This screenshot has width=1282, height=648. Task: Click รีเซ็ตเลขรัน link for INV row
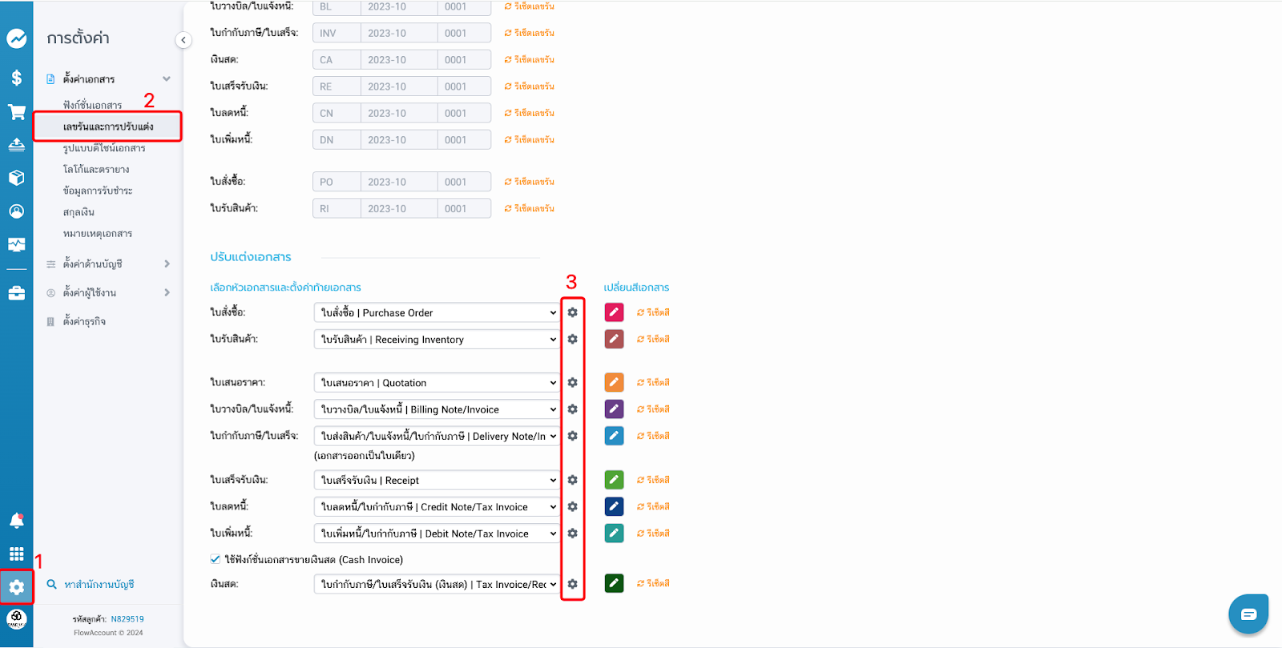click(530, 33)
